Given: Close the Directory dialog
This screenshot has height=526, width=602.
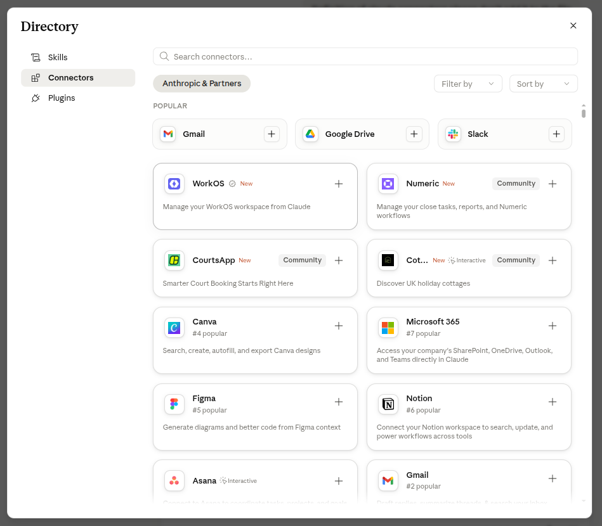Looking at the screenshot, I should tap(573, 25).
